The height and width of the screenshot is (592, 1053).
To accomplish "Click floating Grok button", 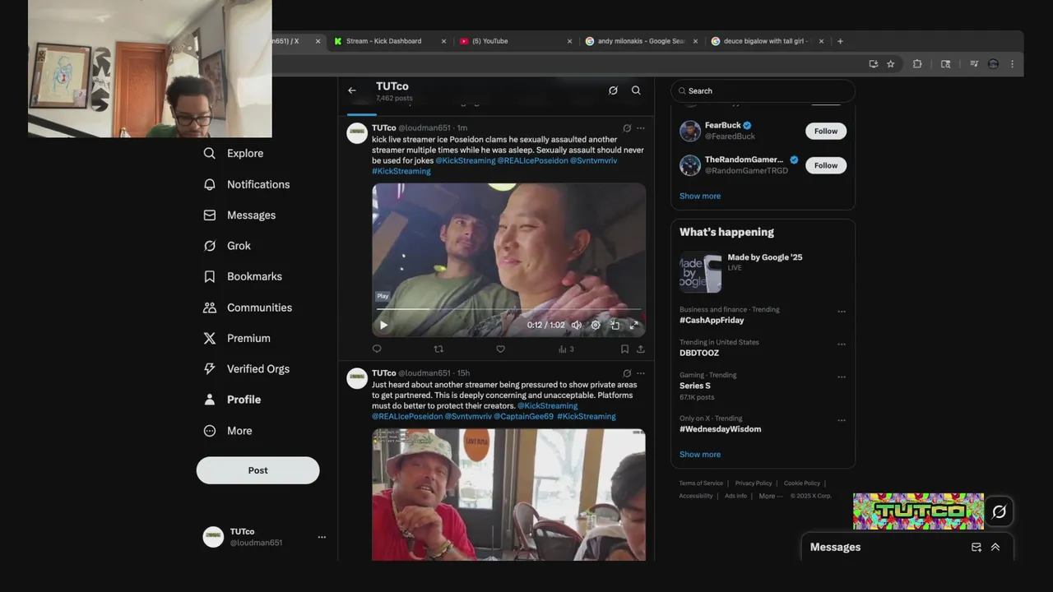I will 999,511.
